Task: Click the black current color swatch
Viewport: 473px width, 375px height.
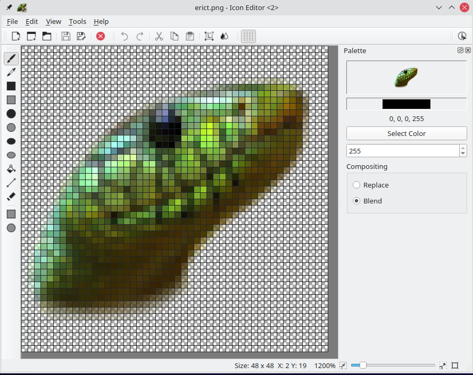Action: point(406,104)
